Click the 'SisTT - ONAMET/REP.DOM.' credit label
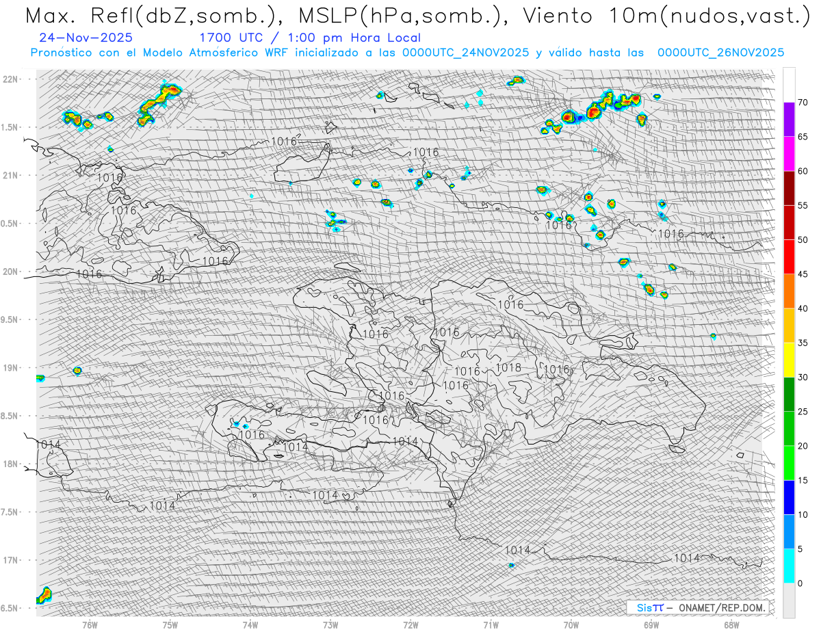This screenshot has height=634, width=821. pos(699,607)
